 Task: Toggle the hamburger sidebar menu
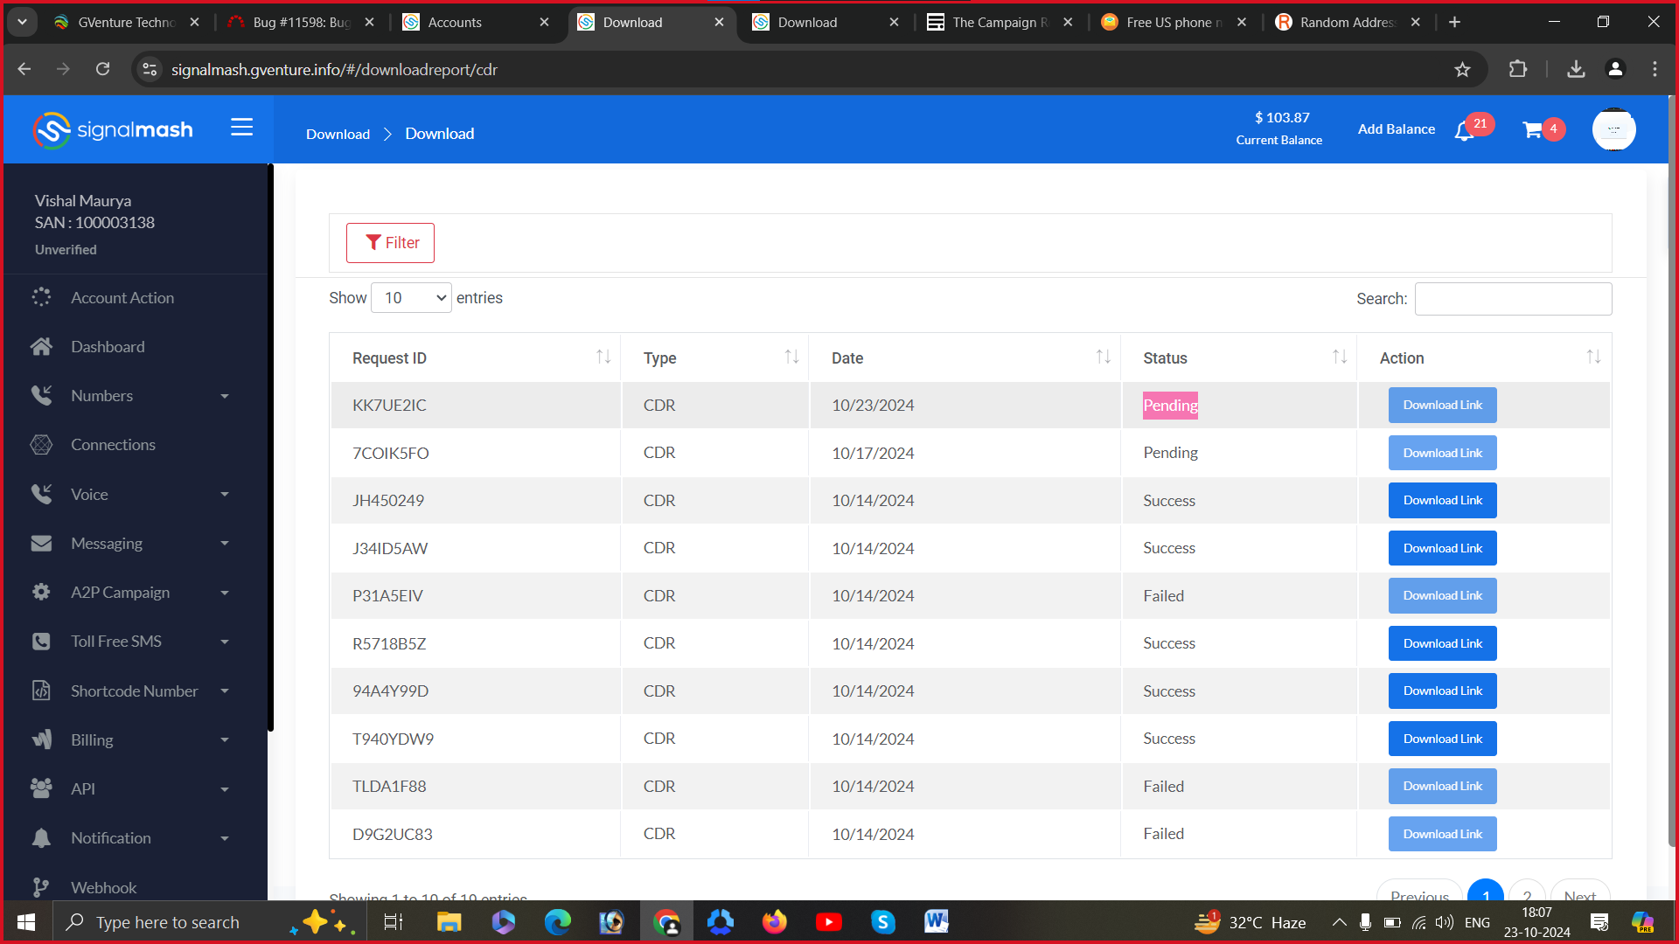241,128
